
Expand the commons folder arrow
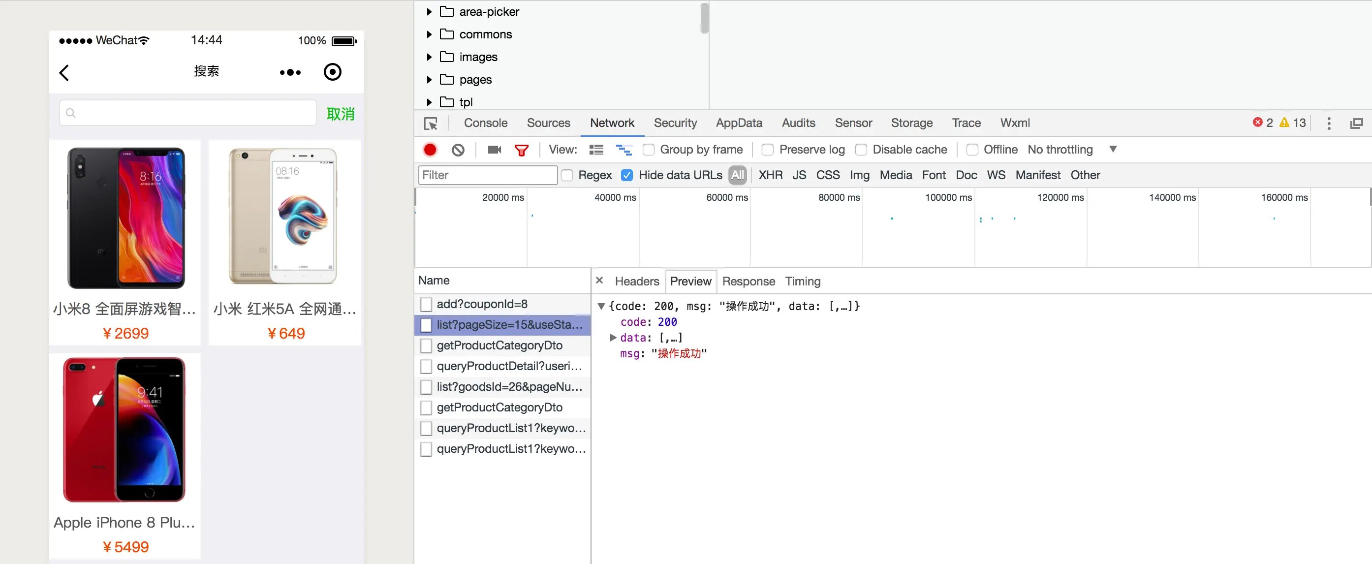click(x=429, y=34)
